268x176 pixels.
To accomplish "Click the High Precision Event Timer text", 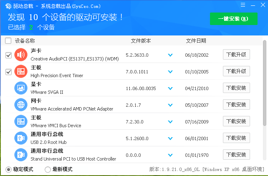I will (x=57, y=75).
